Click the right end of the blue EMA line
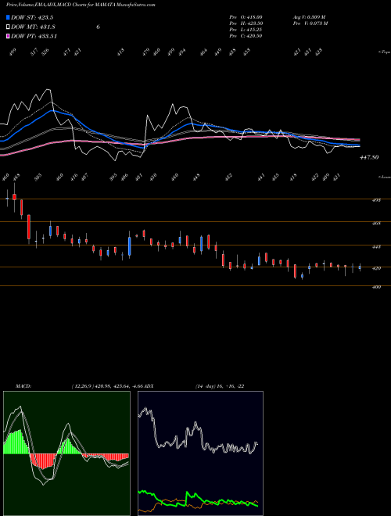Viewport: 391px width, 516px height. [359, 145]
